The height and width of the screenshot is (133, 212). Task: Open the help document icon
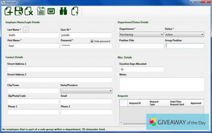(75, 11)
